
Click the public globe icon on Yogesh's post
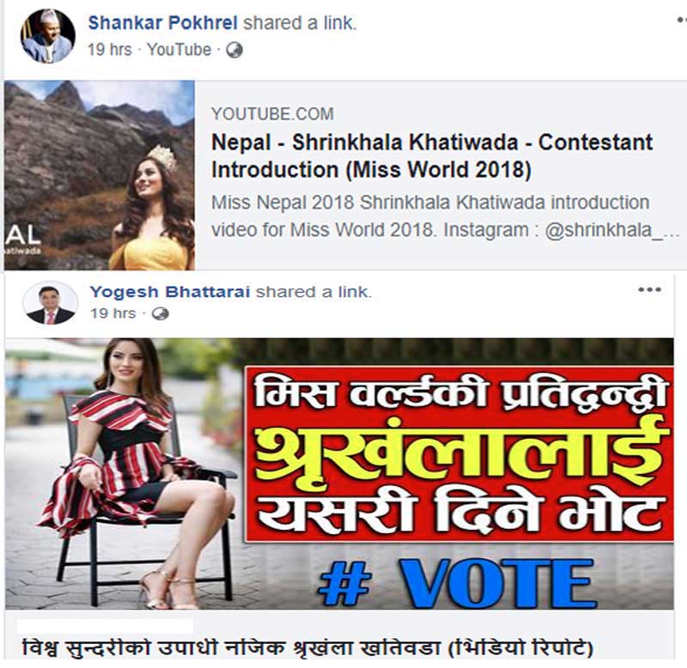pyautogui.click(x=160, y=313)
